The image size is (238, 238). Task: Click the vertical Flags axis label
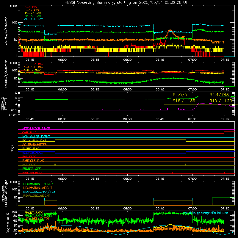coord(12,148)
